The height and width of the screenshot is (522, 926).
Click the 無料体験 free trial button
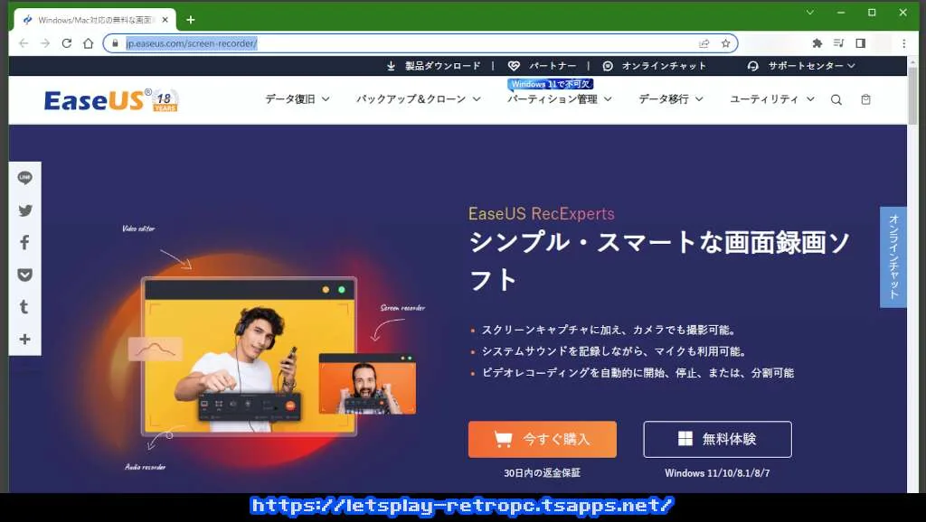coord(717,440)
